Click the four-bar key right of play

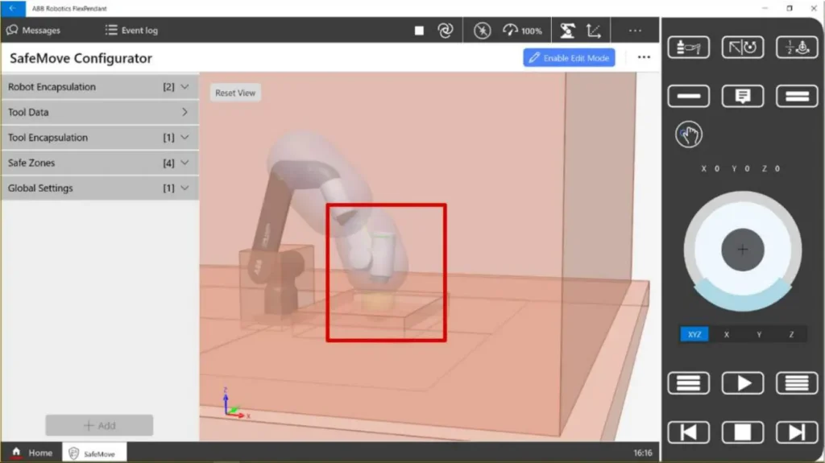click(x=797, y=383)
